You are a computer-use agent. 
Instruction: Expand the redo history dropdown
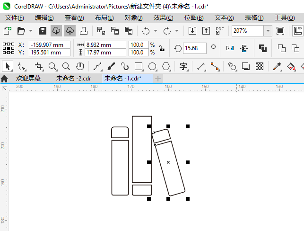(177, 31)
